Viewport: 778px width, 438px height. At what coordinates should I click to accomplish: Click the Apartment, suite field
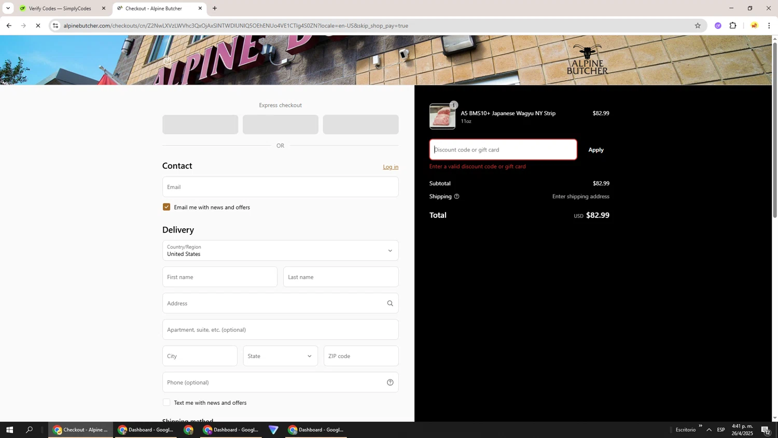pyautogui.click(x=281, y=330)
